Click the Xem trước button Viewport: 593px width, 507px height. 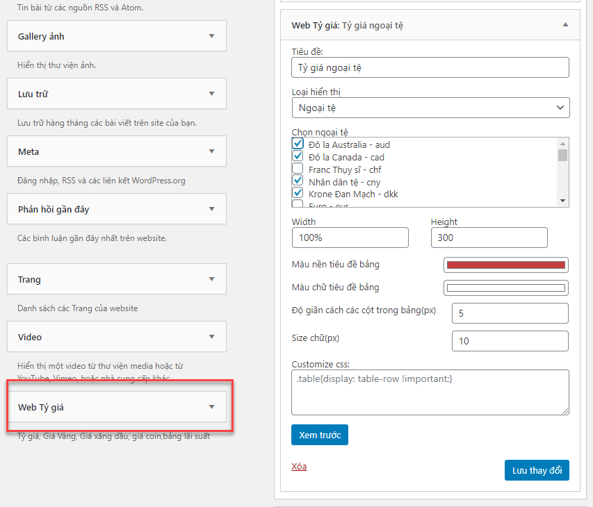tap(320, 435)
